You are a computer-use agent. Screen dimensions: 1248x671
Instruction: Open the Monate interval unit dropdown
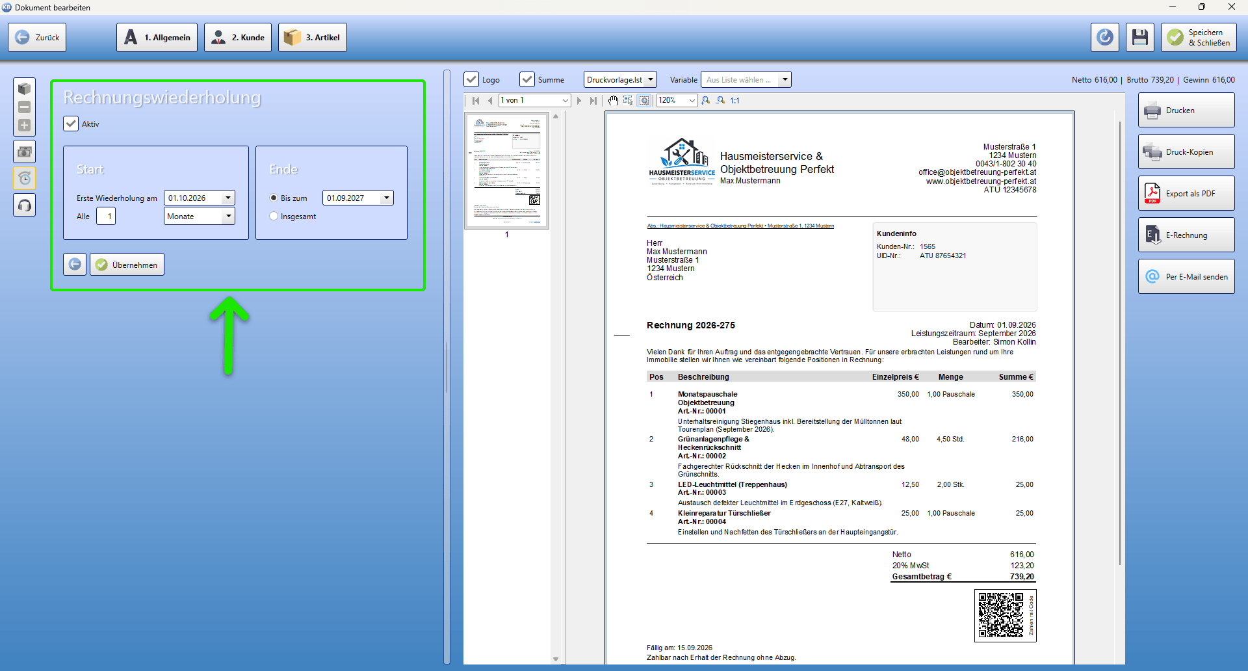pyautogui.click(x=228, y=216)
